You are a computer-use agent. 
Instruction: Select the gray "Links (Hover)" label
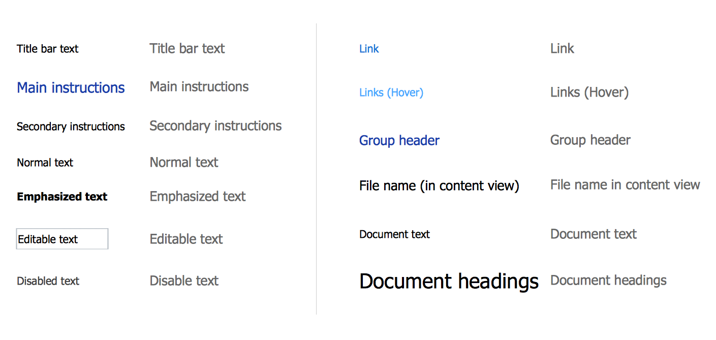(x=589, y=92)
